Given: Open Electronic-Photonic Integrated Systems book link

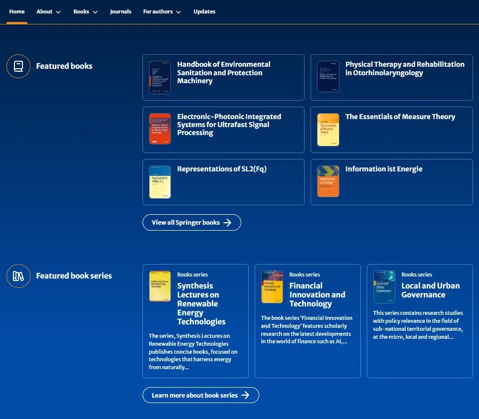Looking at the screenshot, I should [229, 125].
